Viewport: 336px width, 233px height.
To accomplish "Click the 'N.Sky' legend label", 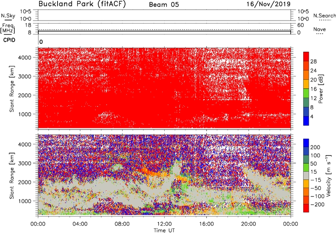I will (x=8, y=16).
